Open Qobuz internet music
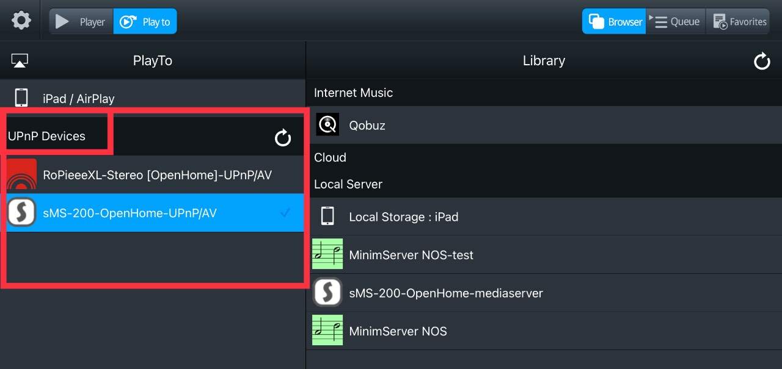Image resolution: width=782 pixels, height=369 pixels. (x=544, y=125)
